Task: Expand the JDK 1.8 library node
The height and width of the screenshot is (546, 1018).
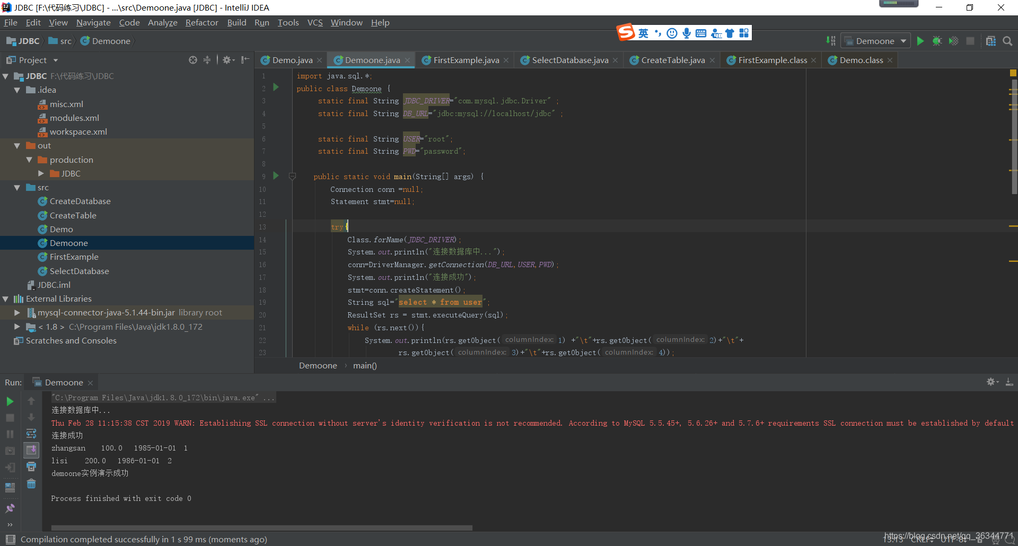Action: point(17,327)
